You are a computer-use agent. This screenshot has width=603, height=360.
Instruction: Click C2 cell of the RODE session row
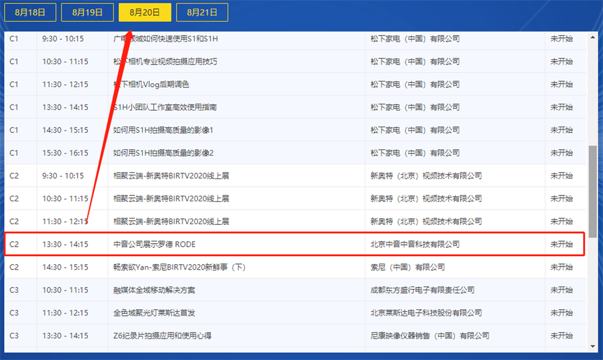point(14,244)
